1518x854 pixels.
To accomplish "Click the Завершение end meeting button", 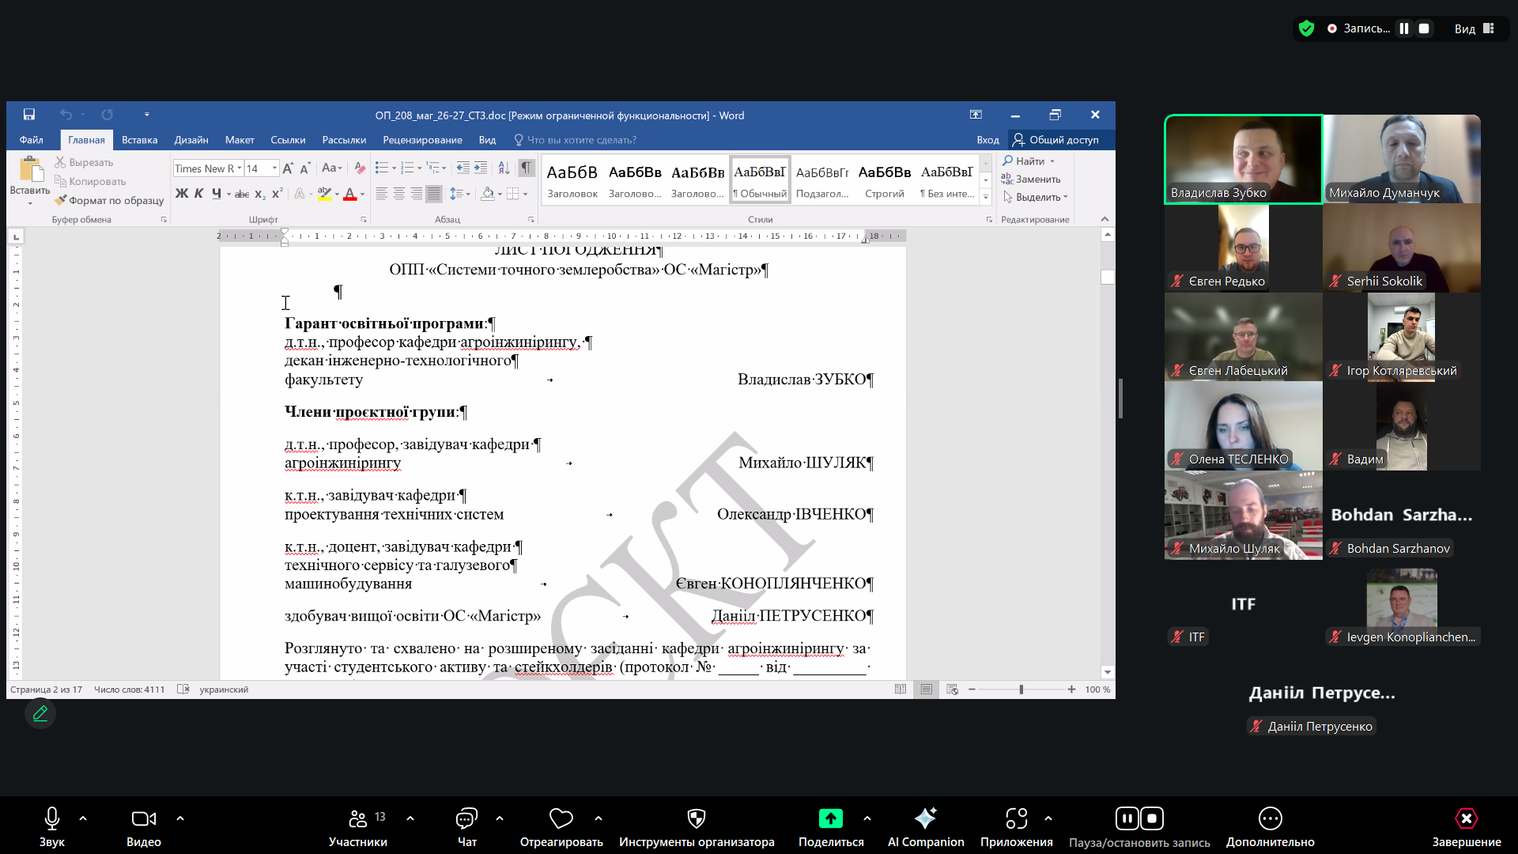I will pos(1466,818).
